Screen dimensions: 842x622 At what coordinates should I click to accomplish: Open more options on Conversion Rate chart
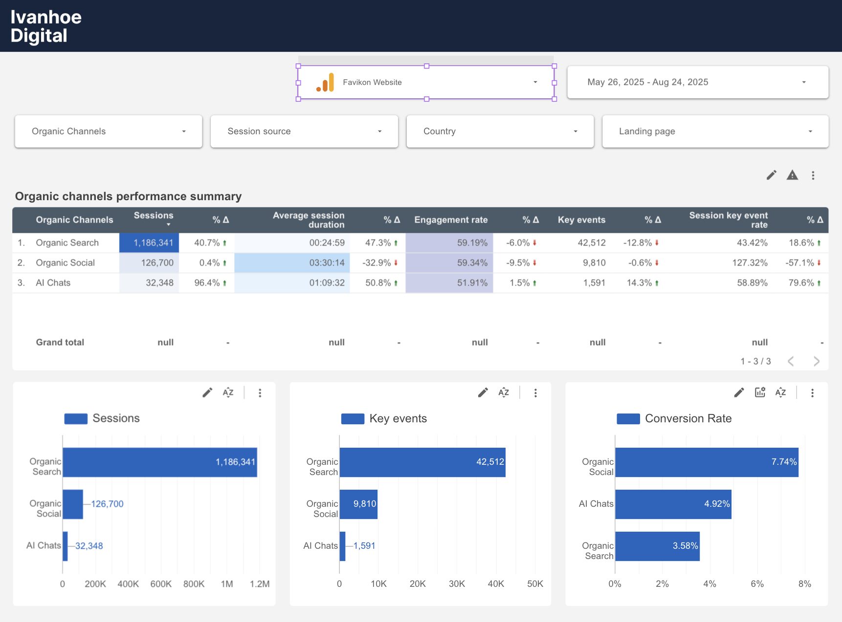click(x=812, y=393)
